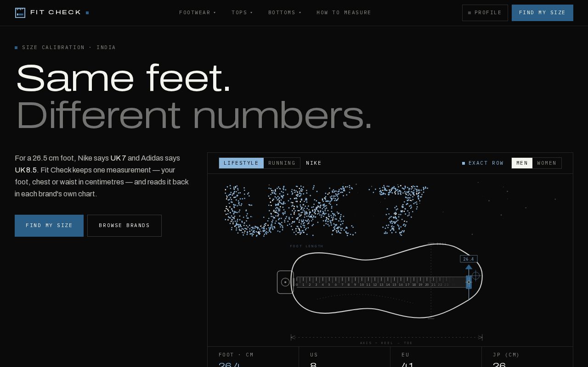Viewport: 588px width, 367px height.
Task: Click the Find My Size button under the intro paragraph
Action: pos(49,226)
